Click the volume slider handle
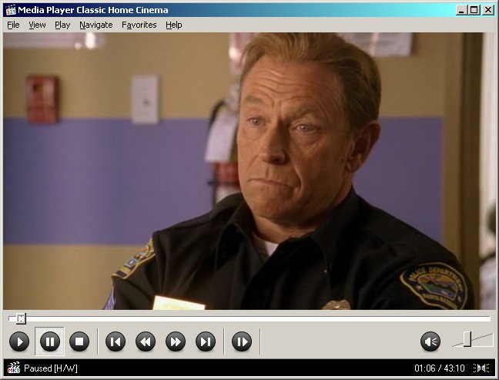This screenshot has width=499, height=380. click(x=467, y=339)
